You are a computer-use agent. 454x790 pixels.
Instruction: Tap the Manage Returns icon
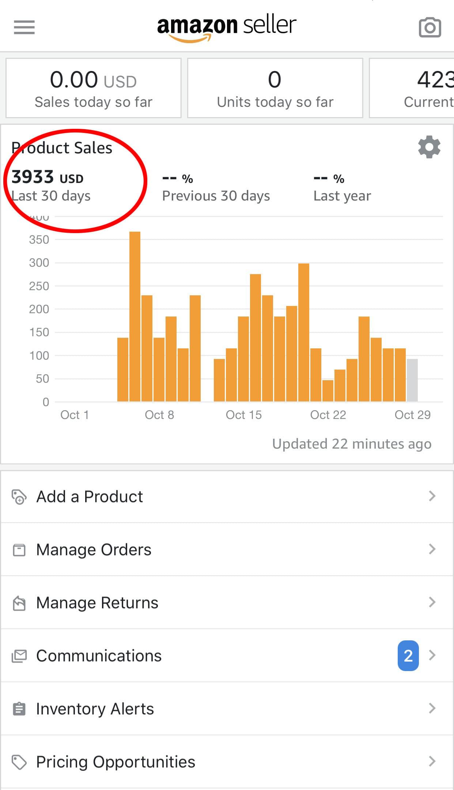[x=19, y=603]
